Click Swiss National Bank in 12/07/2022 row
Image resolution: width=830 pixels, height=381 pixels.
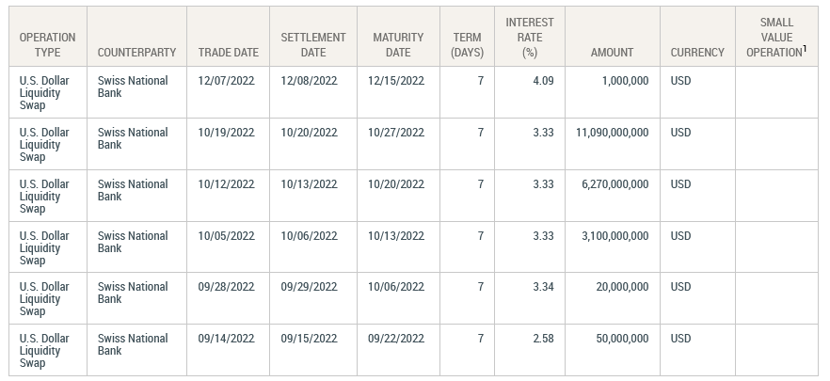(x=133, y=87)
